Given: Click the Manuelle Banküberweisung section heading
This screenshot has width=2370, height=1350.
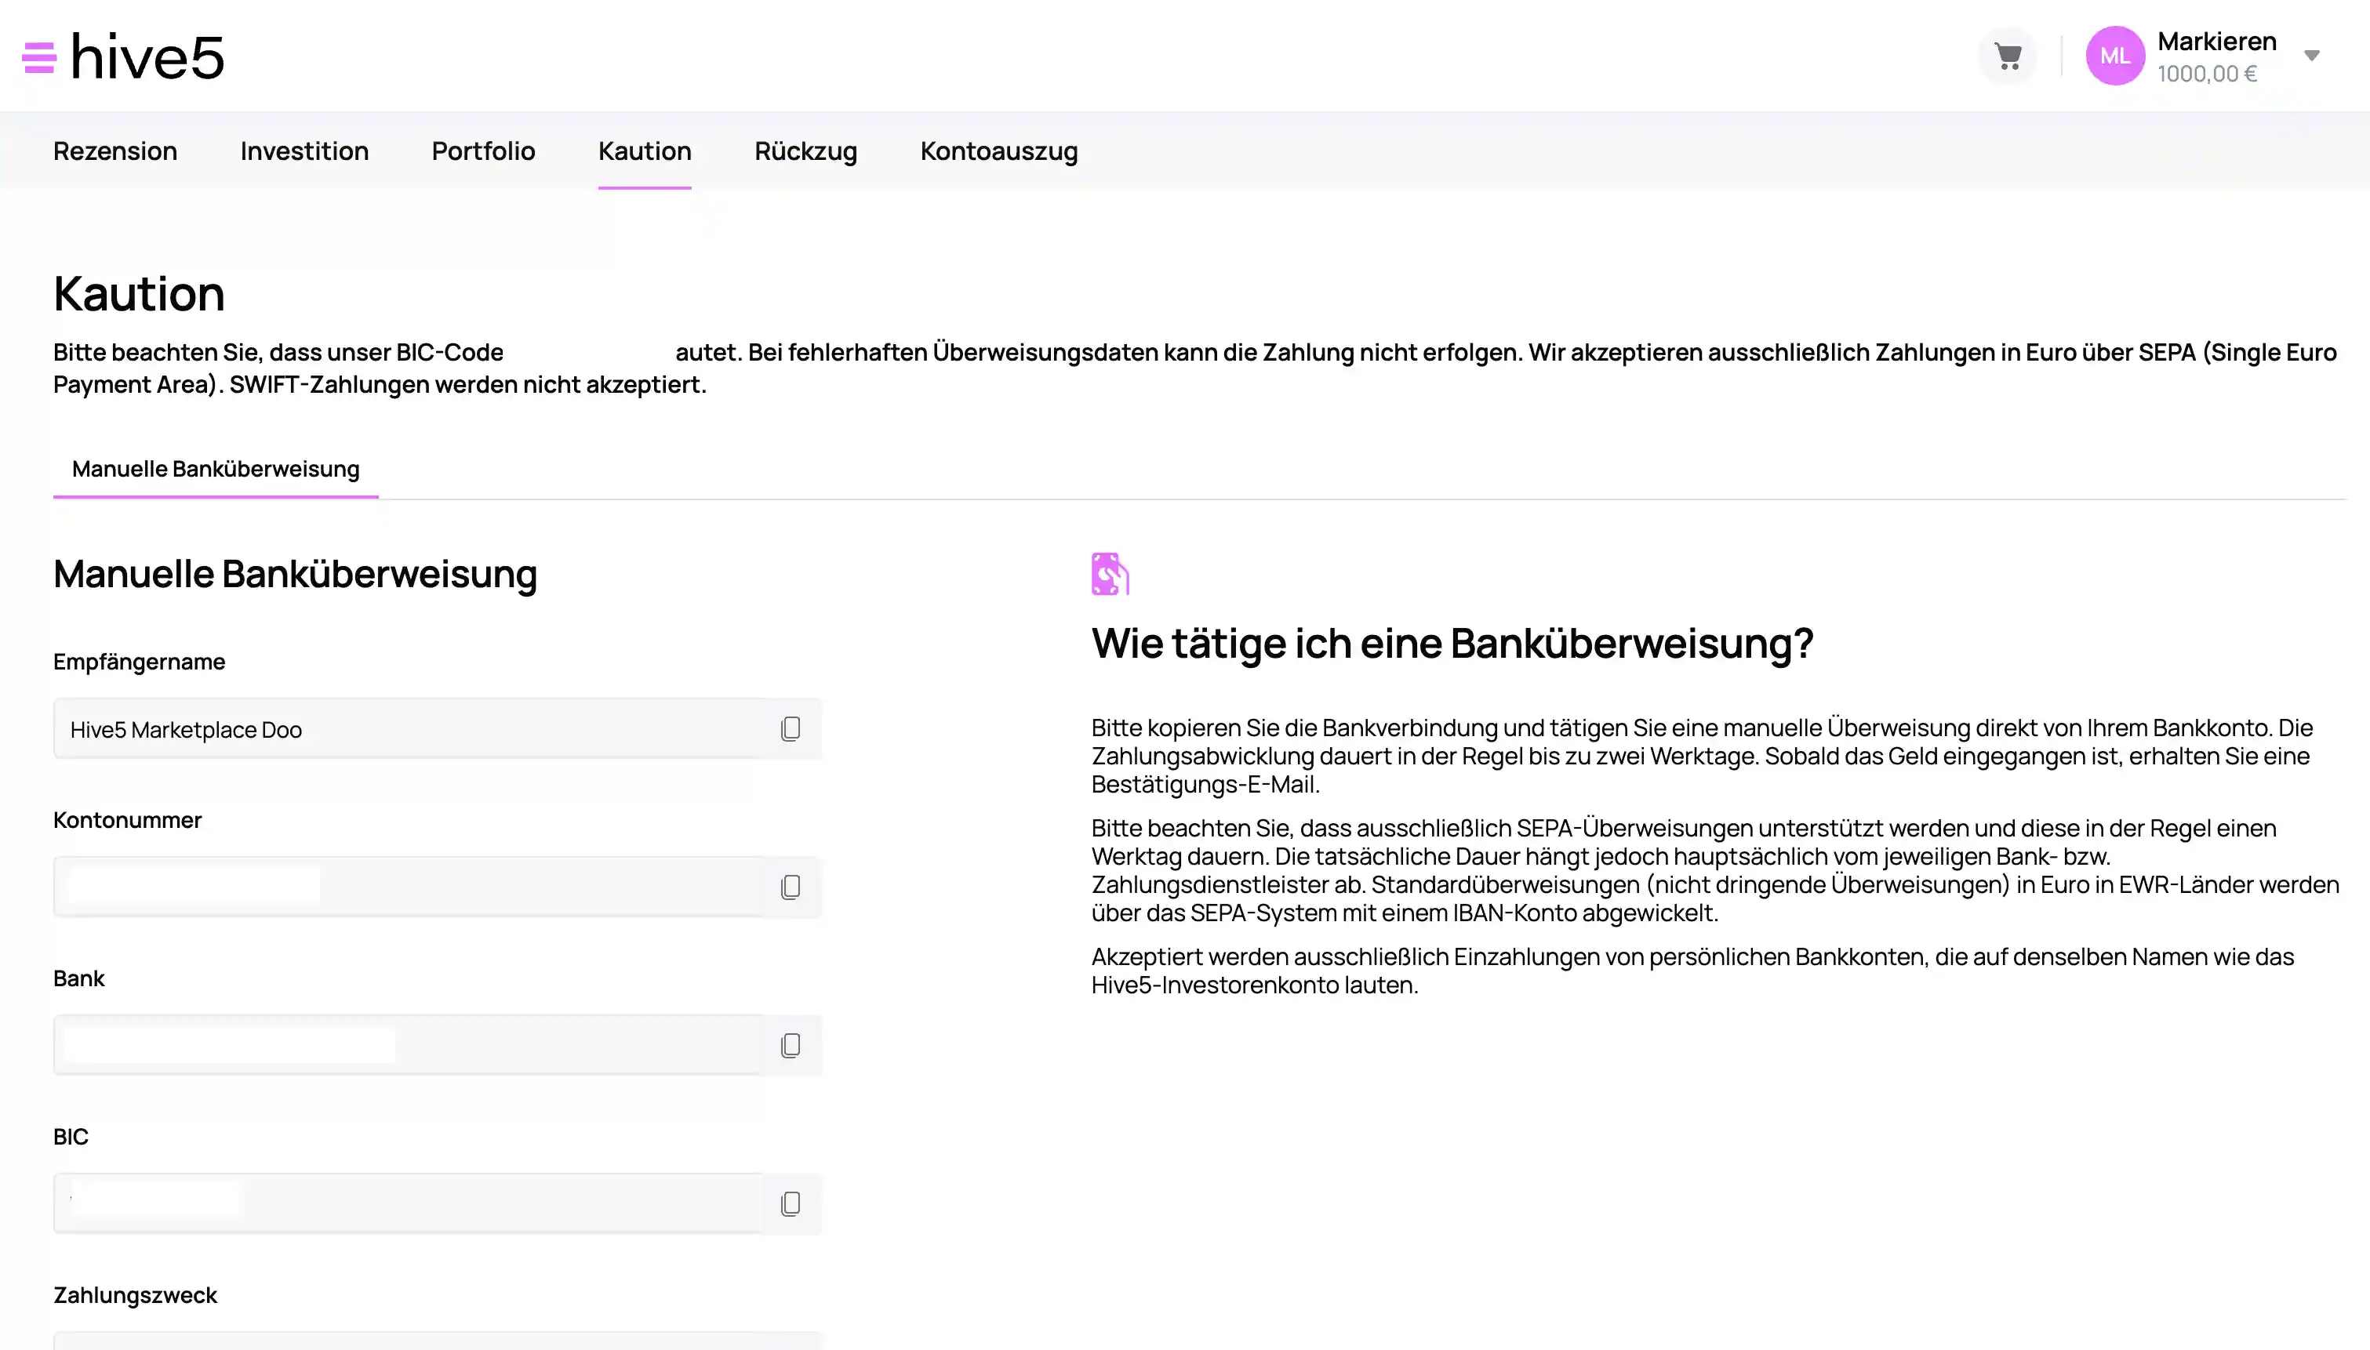Looking at the screenshot, I should point(295,574).
